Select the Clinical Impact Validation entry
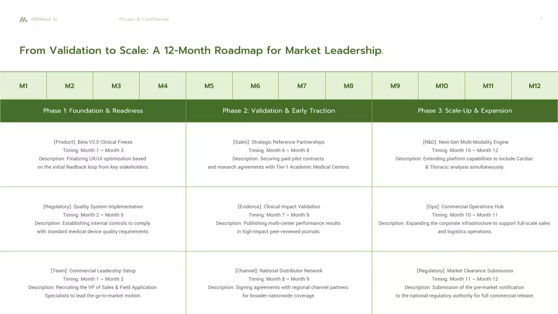This screenshot has height=314, width=558. (279, 219)
